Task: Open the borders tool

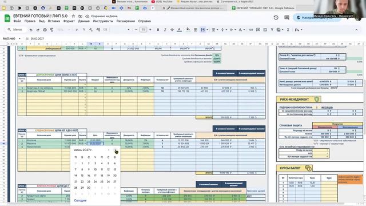Action: point(196,30)
